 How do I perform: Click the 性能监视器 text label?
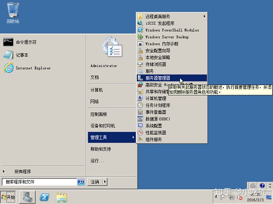coord(155,133)
